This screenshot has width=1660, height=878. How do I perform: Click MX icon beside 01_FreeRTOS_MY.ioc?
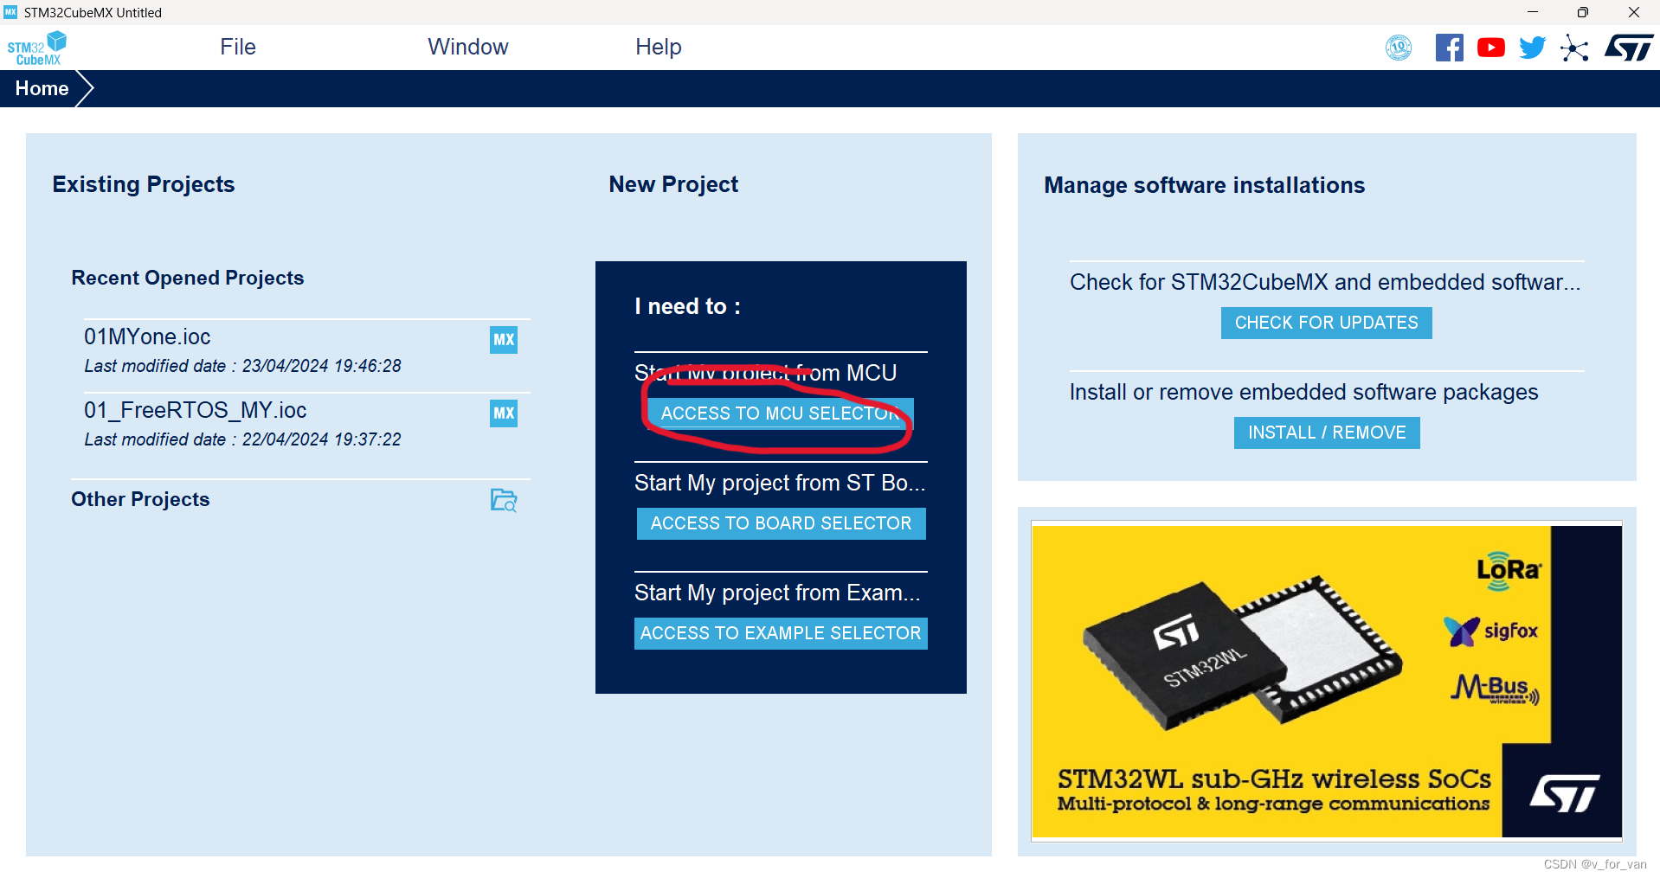coord(504,413)
